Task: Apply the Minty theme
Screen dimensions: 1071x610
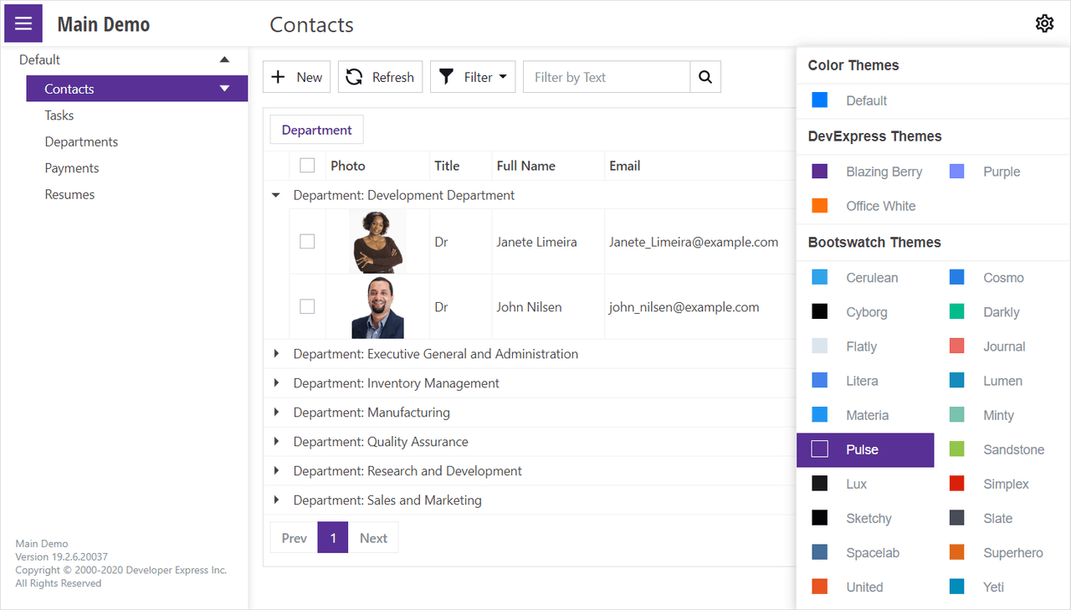Action: (x=1002, y=415)
